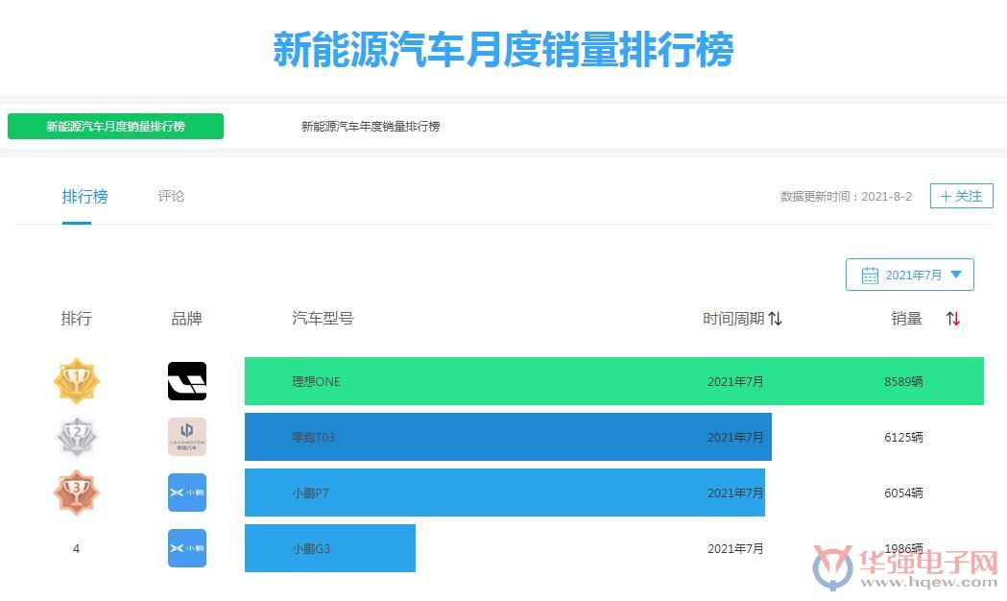Click the silver second-place trophy badge
The image size is (1007, 601).
click(77, 437)
